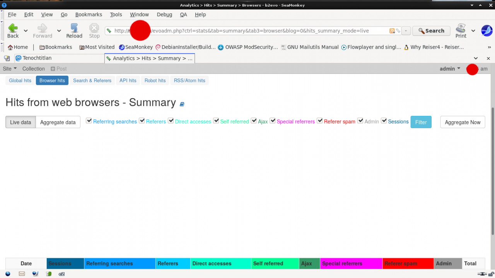Expand the Print options dropdown arrow

tap(473, 31)
